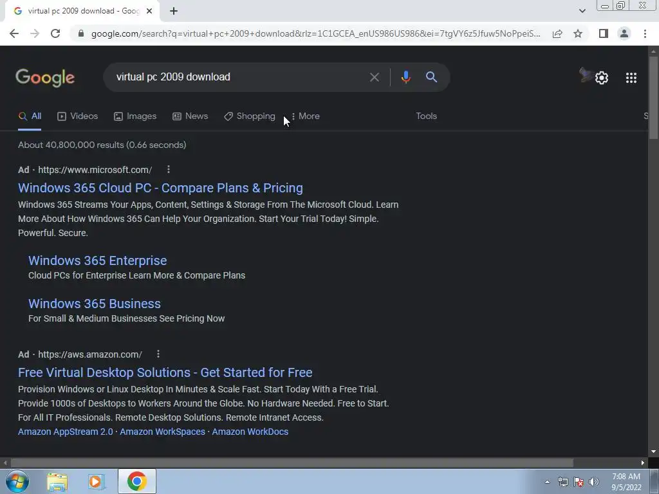Click the forward navigation arrow
This screenshot has height=494, width=659.
pos(35,33)
